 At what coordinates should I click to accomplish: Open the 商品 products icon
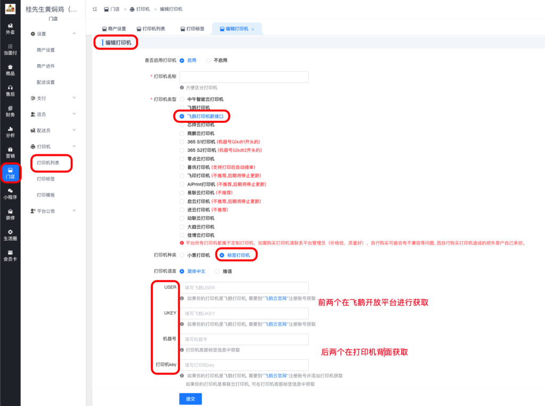pos(10,71)
